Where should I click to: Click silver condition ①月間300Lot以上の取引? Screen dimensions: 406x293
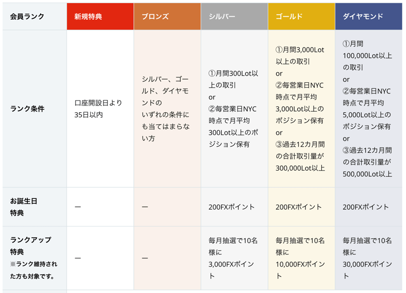[233, 79]
